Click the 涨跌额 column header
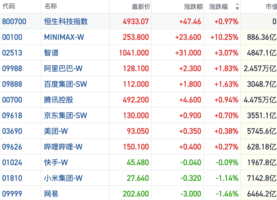Image resolution: width=277 pixels, height=200 pixels. point(193,7)
